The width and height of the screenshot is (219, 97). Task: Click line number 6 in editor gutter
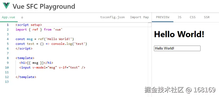pos(8,49)
